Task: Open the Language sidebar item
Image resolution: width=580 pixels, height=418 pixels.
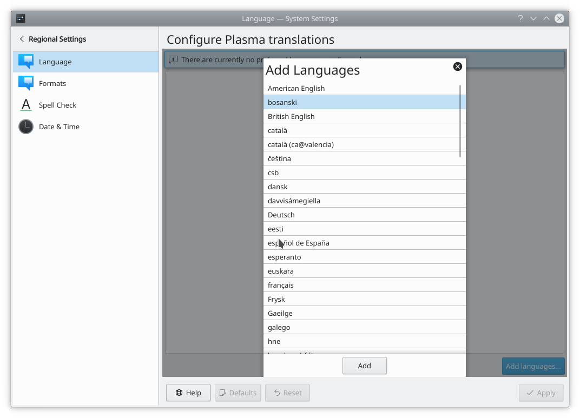Action: (86, 62)
